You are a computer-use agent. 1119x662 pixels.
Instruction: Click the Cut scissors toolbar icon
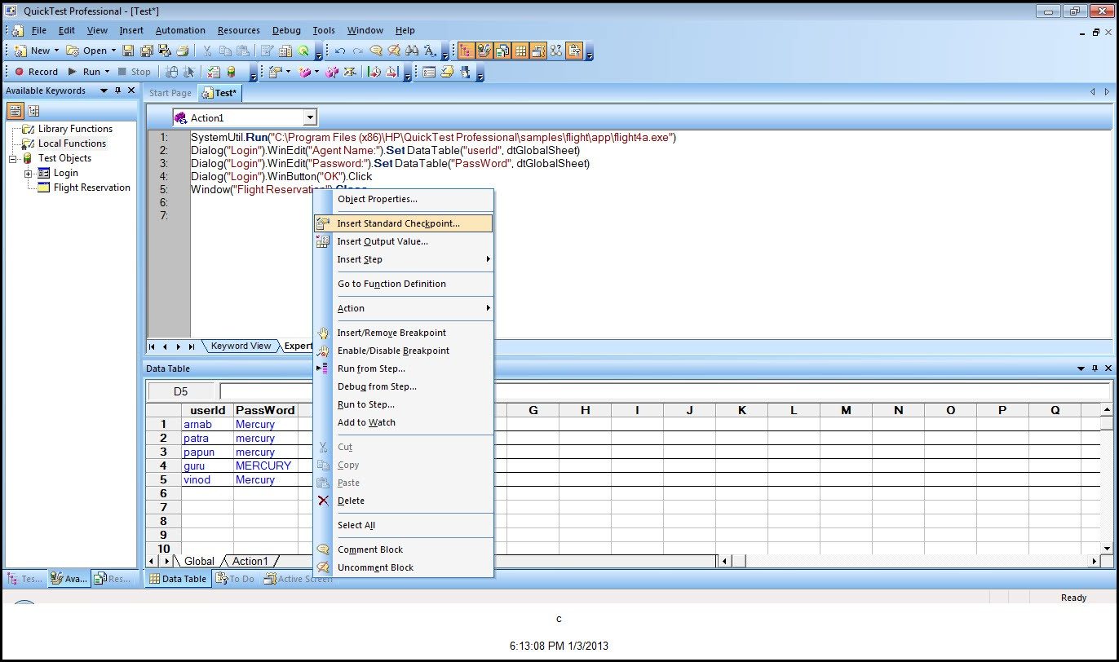pos(207,51)
